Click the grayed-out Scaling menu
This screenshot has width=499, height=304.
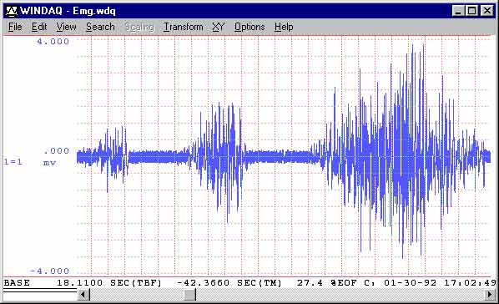click(139, 27)
